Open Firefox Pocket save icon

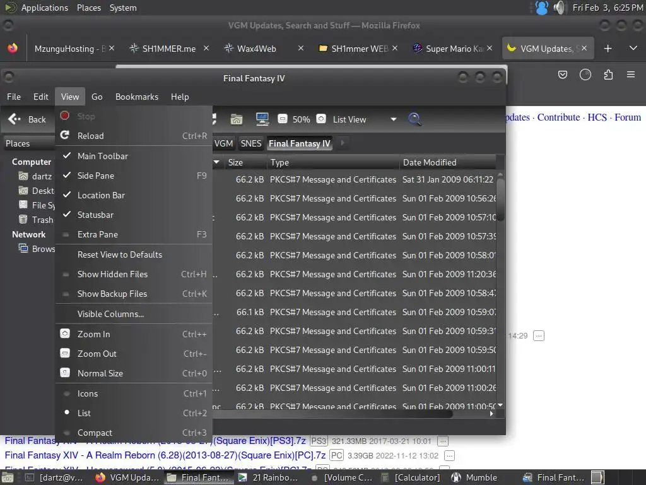tap(562, 75)
